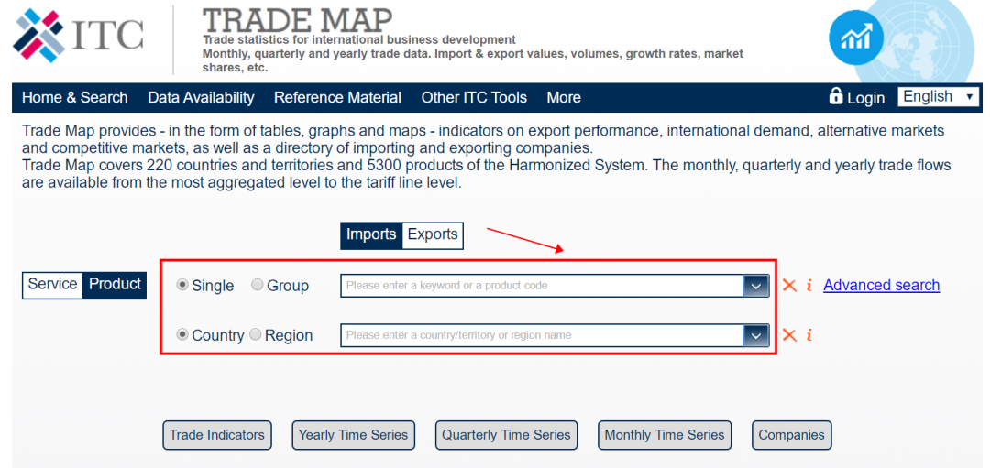Clear the country field with orange X
This screenshot has height=468, width=990.
(x=789, y=335)
